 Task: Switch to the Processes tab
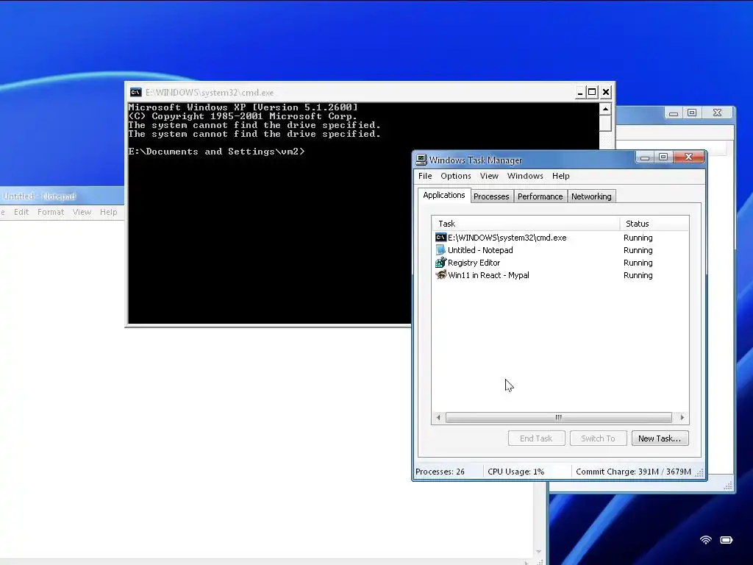pos(490,196)
